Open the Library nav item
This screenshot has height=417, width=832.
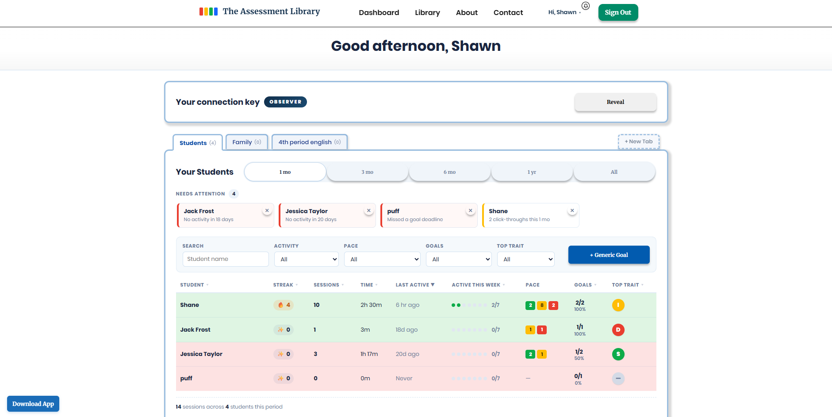tap(427, 12)
